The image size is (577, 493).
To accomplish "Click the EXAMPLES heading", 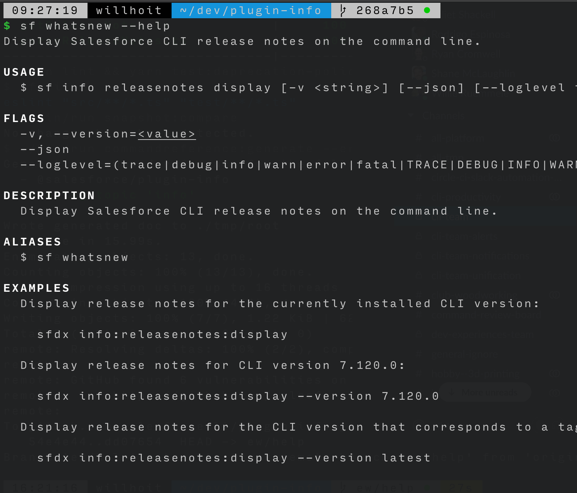I will pos(37,288).
